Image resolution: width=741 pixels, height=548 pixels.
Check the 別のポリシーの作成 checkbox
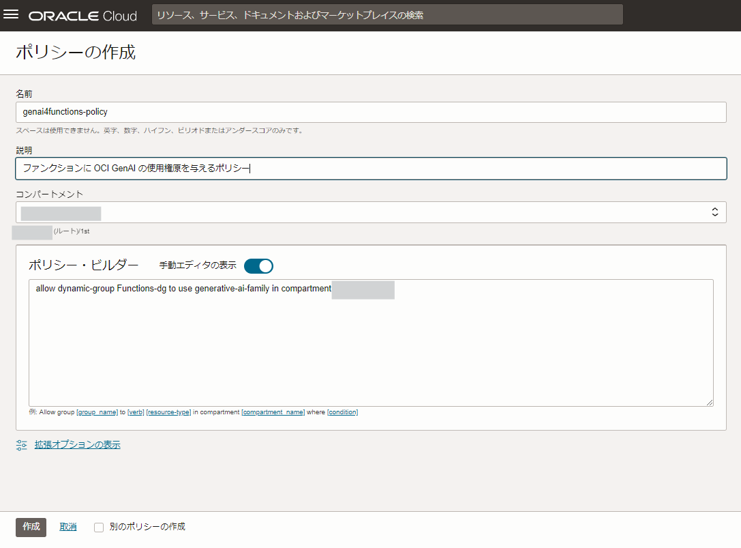(99, 527)
